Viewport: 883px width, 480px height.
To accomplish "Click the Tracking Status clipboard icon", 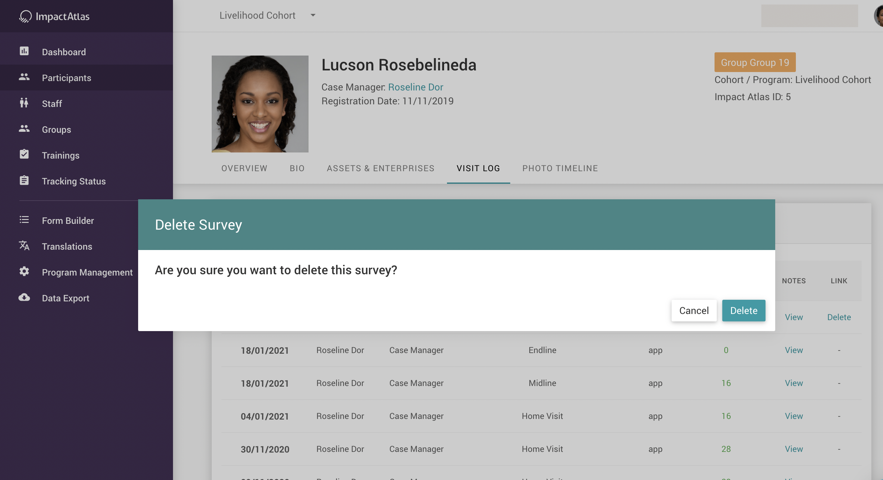I will coord(24,181).
